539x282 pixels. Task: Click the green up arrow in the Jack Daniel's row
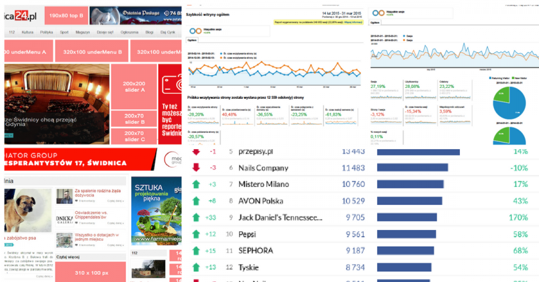[x=196, y=217]
